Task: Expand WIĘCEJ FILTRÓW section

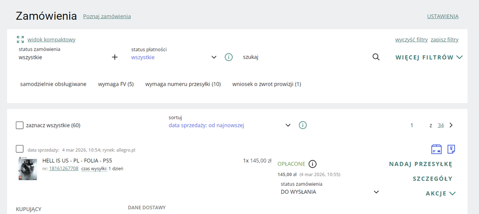Action: [429, 57]
